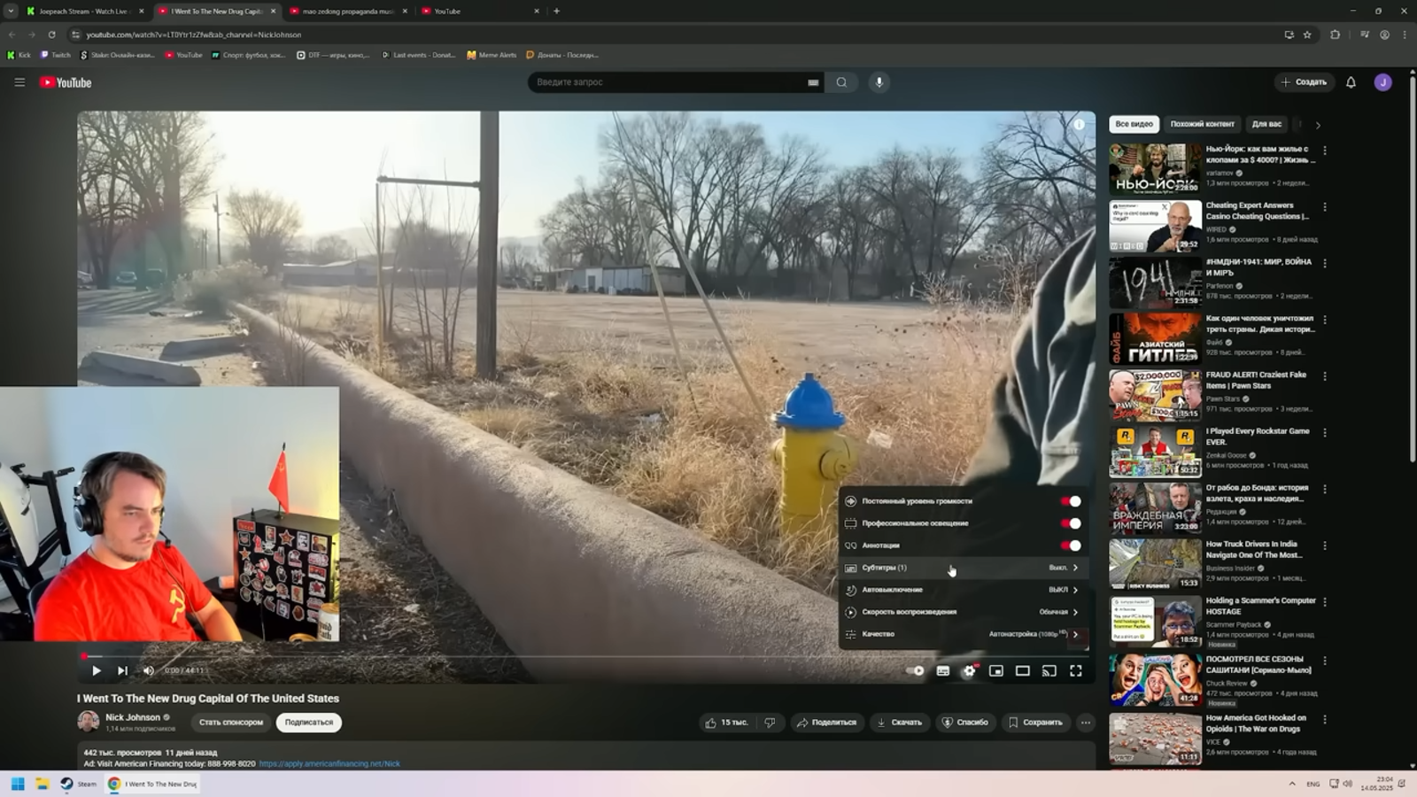The image size is (1417, 797).
Task: Seek on the video progress bar
Action: click(585, 656)
